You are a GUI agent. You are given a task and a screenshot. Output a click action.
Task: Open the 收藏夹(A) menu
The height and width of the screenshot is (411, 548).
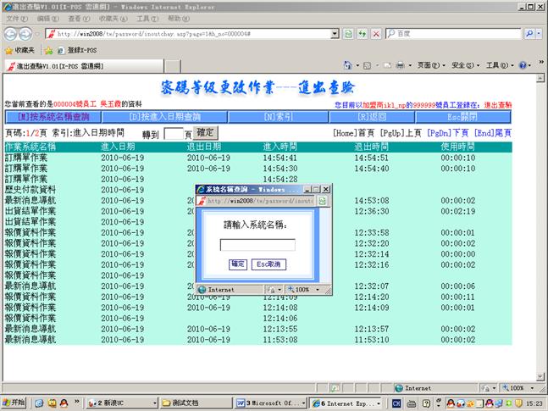tap(113, 18)
